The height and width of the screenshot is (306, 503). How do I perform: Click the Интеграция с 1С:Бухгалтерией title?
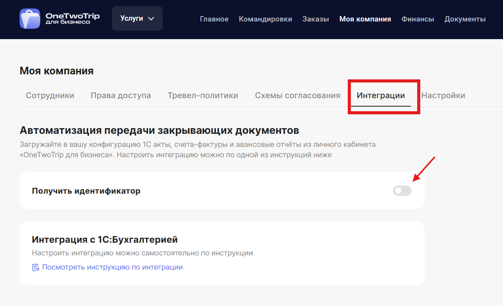click(105, 240)
